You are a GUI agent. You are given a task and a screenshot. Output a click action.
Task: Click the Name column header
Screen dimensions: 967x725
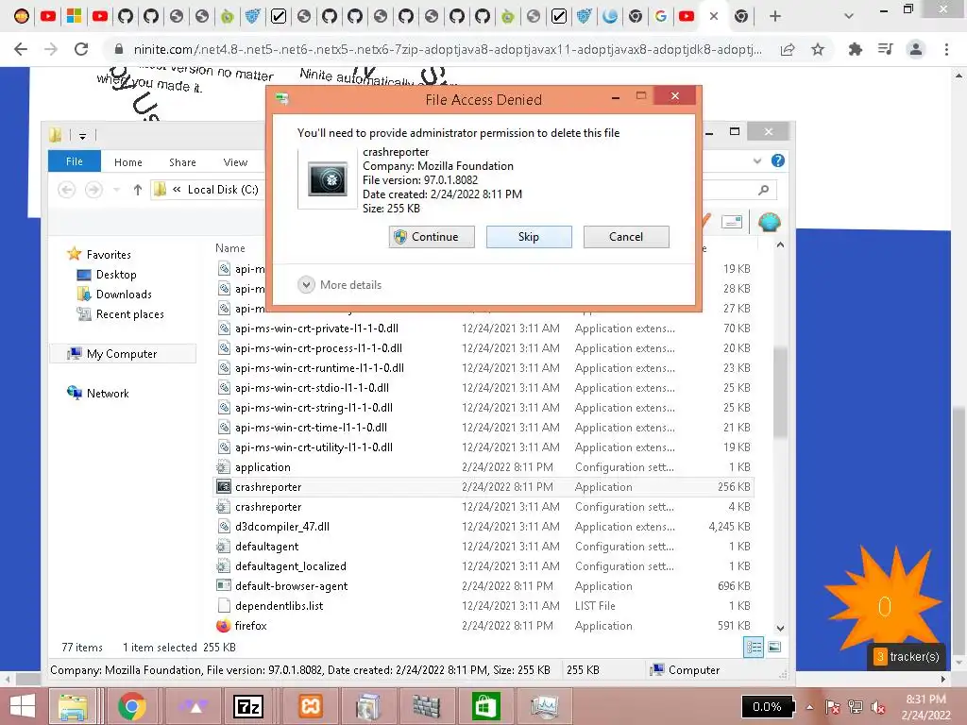tap(230, 248)
